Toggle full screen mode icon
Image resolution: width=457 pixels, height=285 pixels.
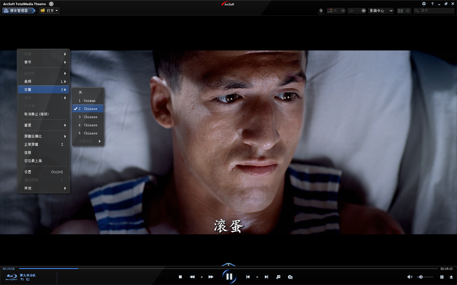[442, 277]
